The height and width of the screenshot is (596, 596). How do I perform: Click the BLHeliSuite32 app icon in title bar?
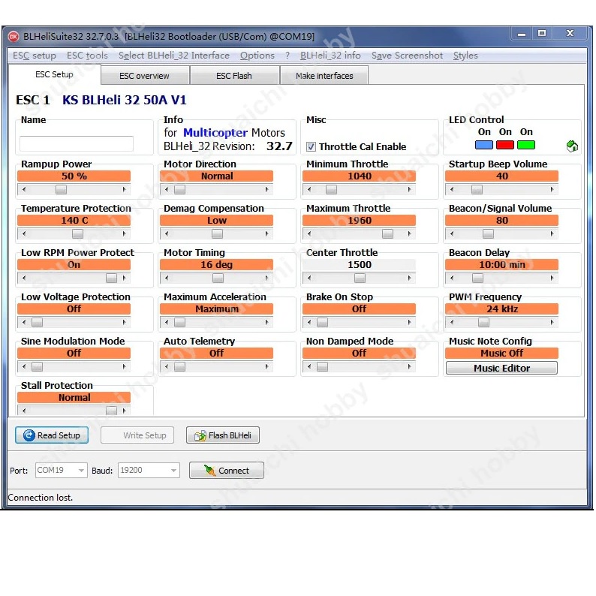point(13,36)
